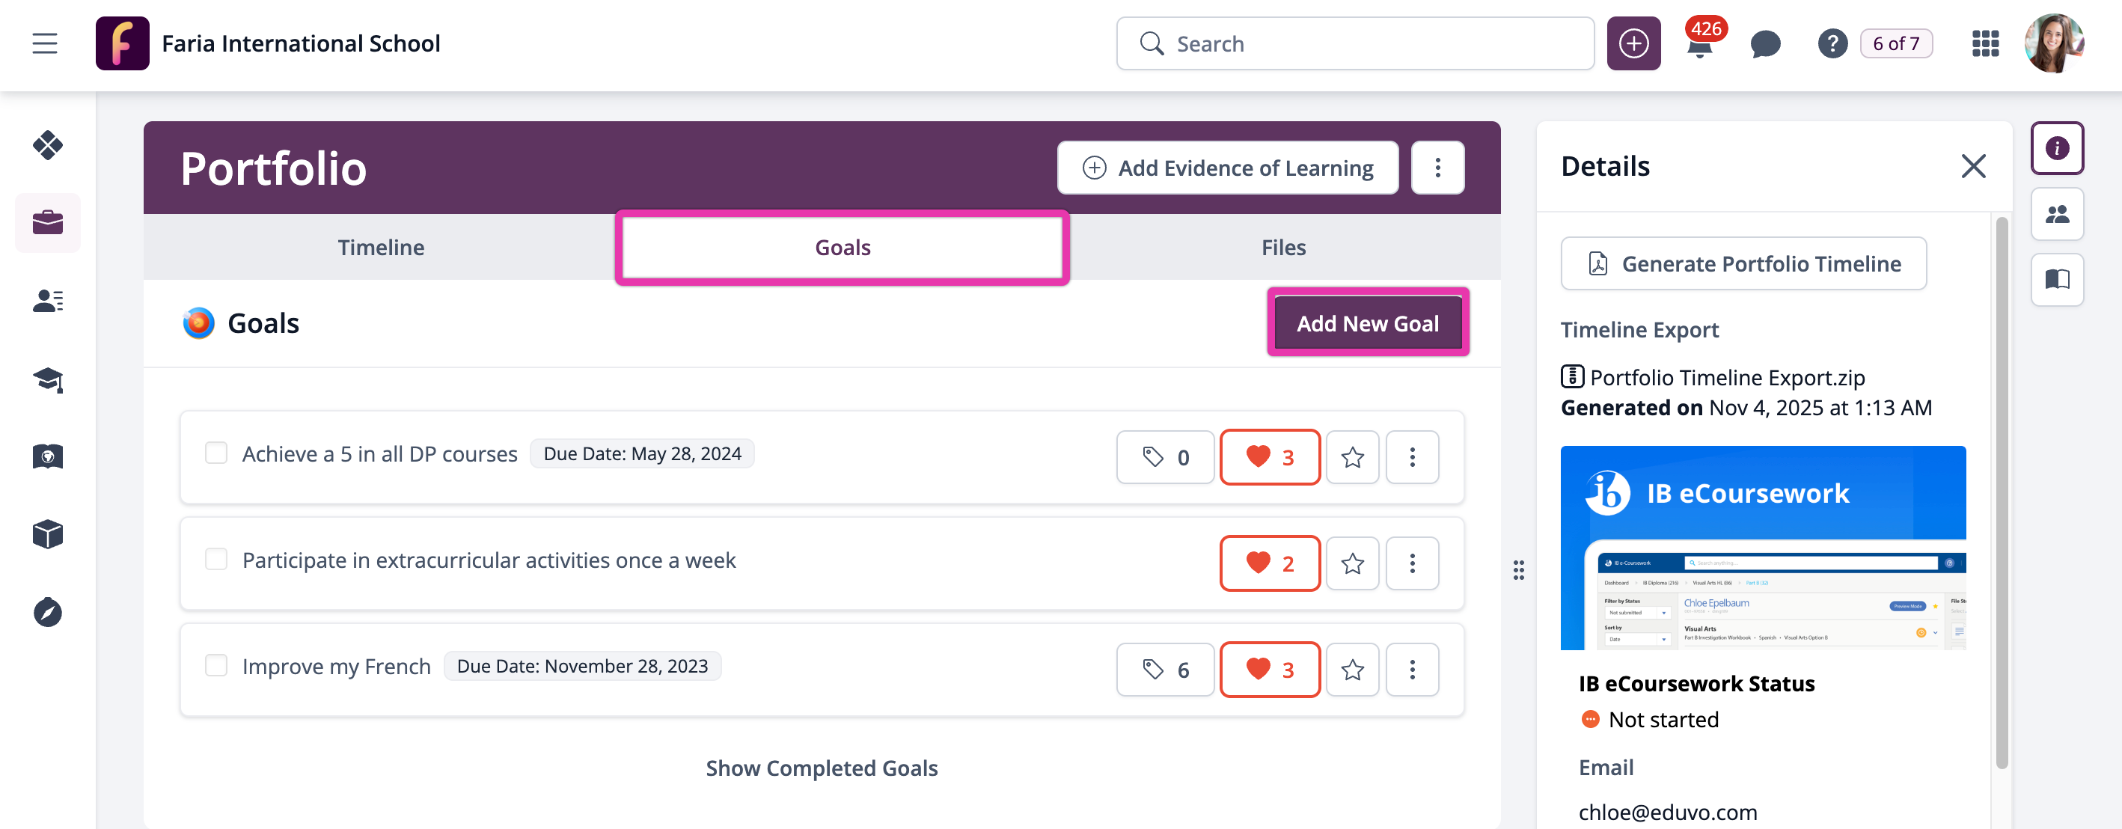Switch to the Timeline tab
The image size is (2122, 829).
381,247
